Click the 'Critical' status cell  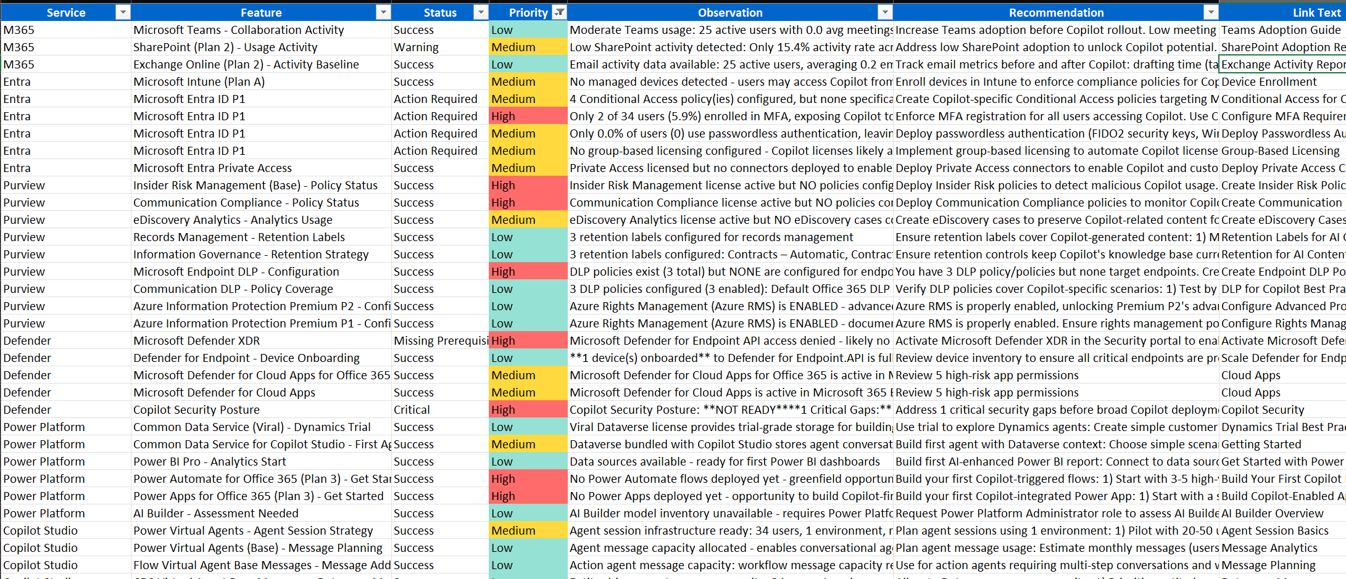tap(440, 409)
